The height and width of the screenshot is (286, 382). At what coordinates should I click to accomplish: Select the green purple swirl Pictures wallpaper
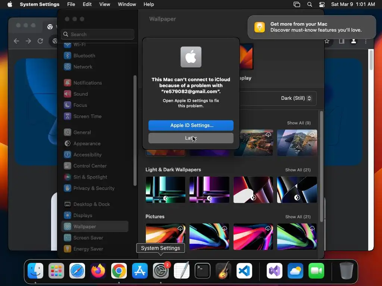tap(297, 236)
